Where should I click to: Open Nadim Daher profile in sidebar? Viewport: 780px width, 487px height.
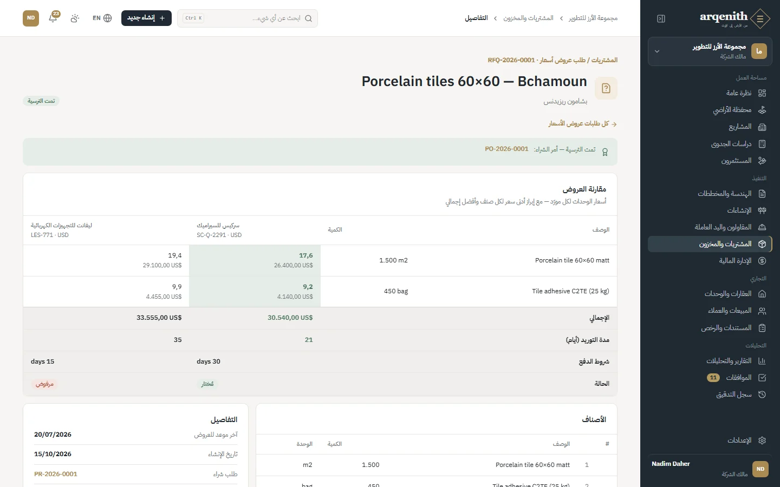pyautogui.click(x=710, y=469)
